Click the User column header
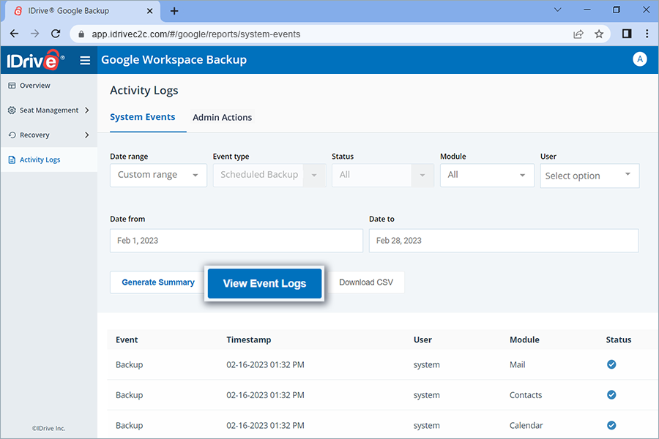The image size is (659, 439). pos(422,339)
